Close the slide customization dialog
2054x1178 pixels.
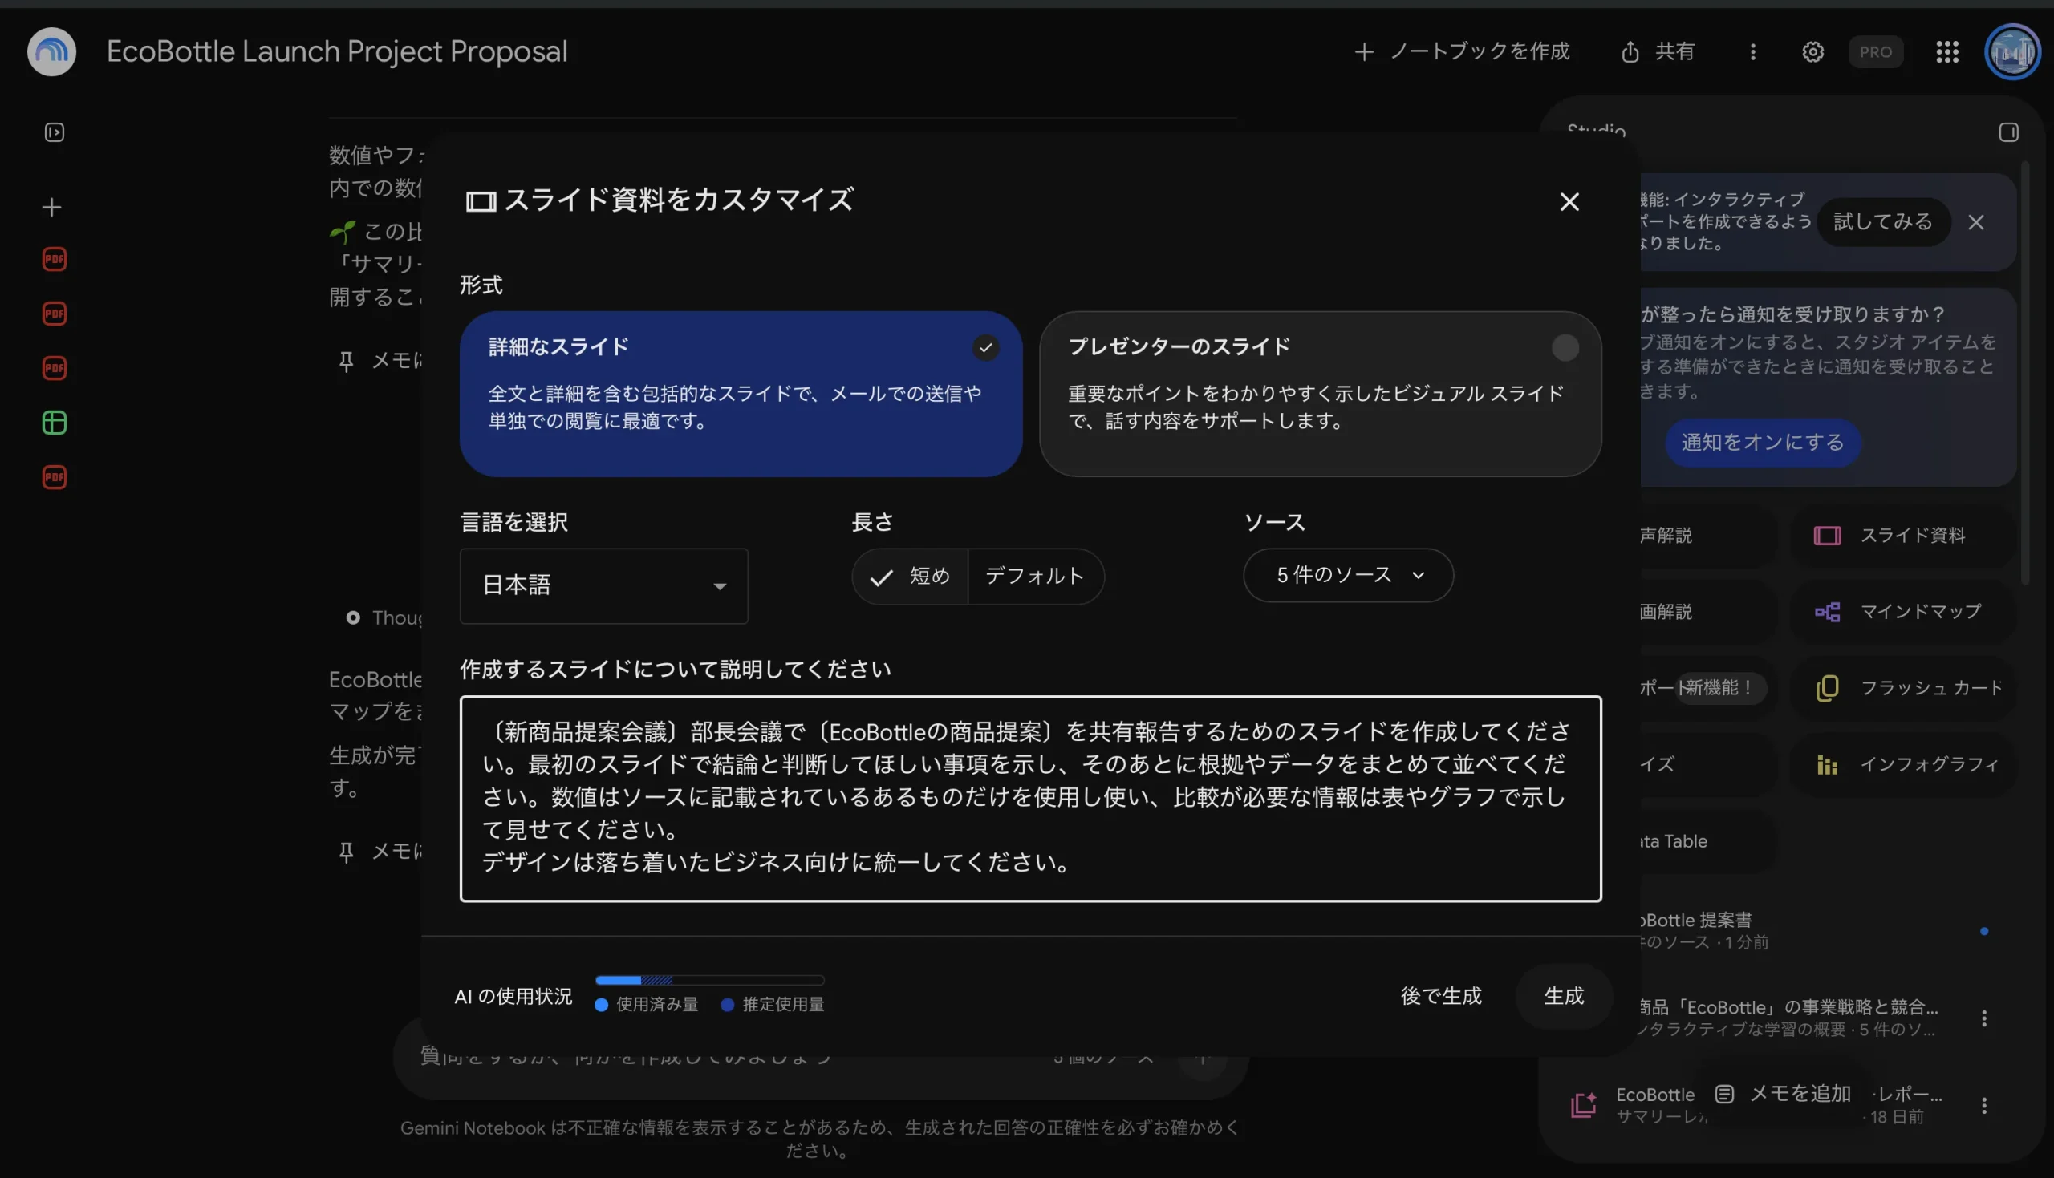[1569, 201]
